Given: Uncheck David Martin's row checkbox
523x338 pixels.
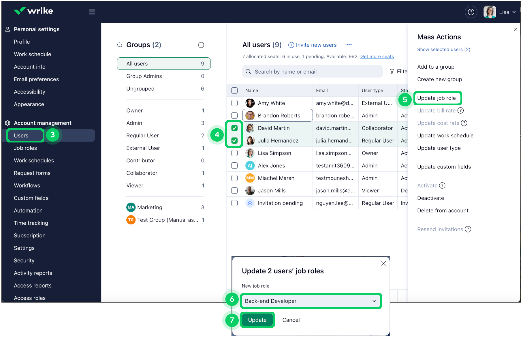Looking at the screenshot, I should click(x=234, y=128).
